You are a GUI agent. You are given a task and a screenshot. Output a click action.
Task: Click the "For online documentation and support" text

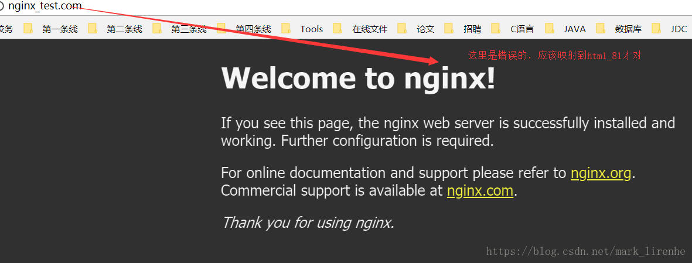point(394,173)
